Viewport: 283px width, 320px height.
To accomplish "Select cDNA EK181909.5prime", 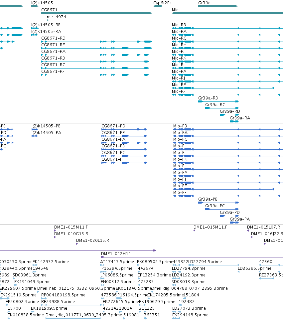I will [x=49, y=308].
